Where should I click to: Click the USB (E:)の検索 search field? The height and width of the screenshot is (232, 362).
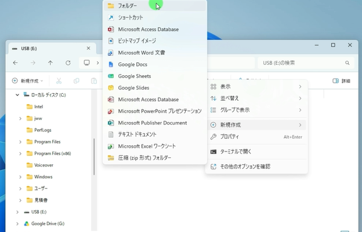[306, 63]
